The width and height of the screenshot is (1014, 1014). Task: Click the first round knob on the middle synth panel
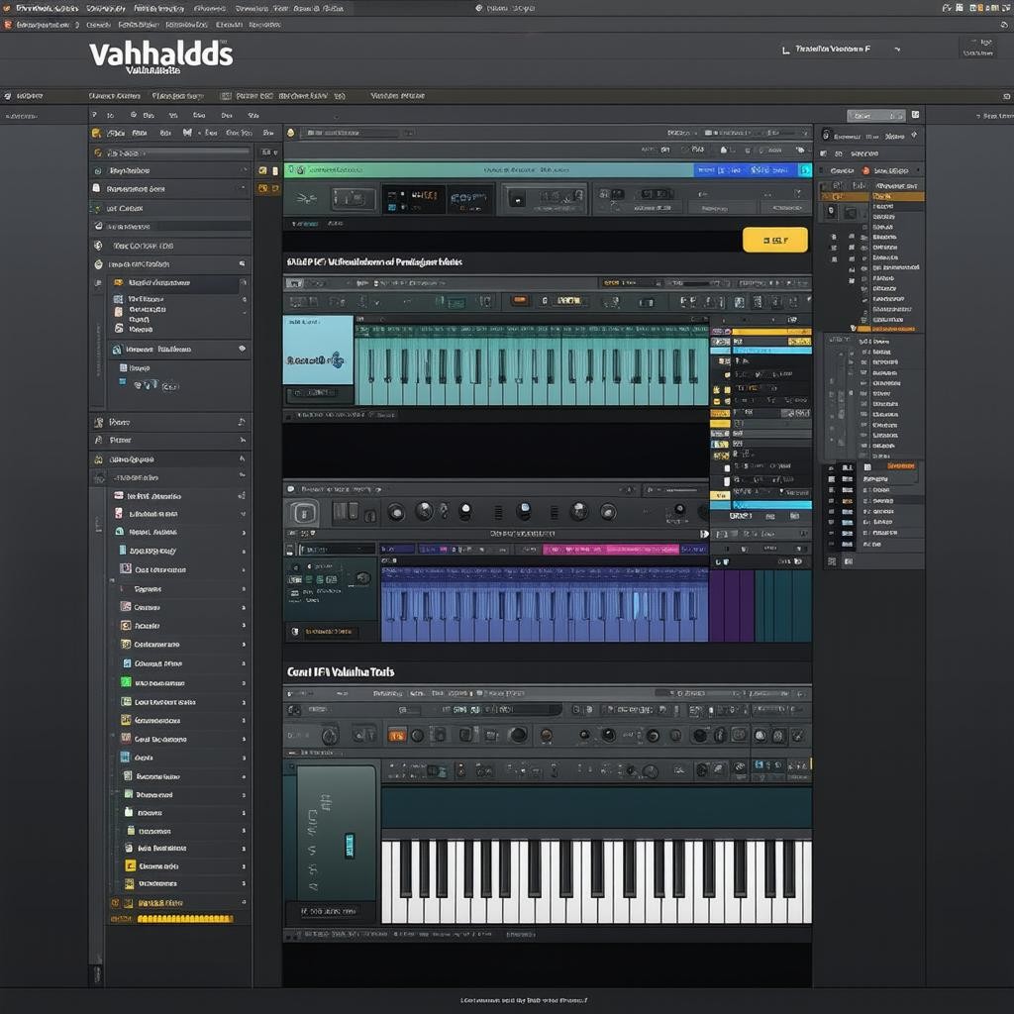395,512
